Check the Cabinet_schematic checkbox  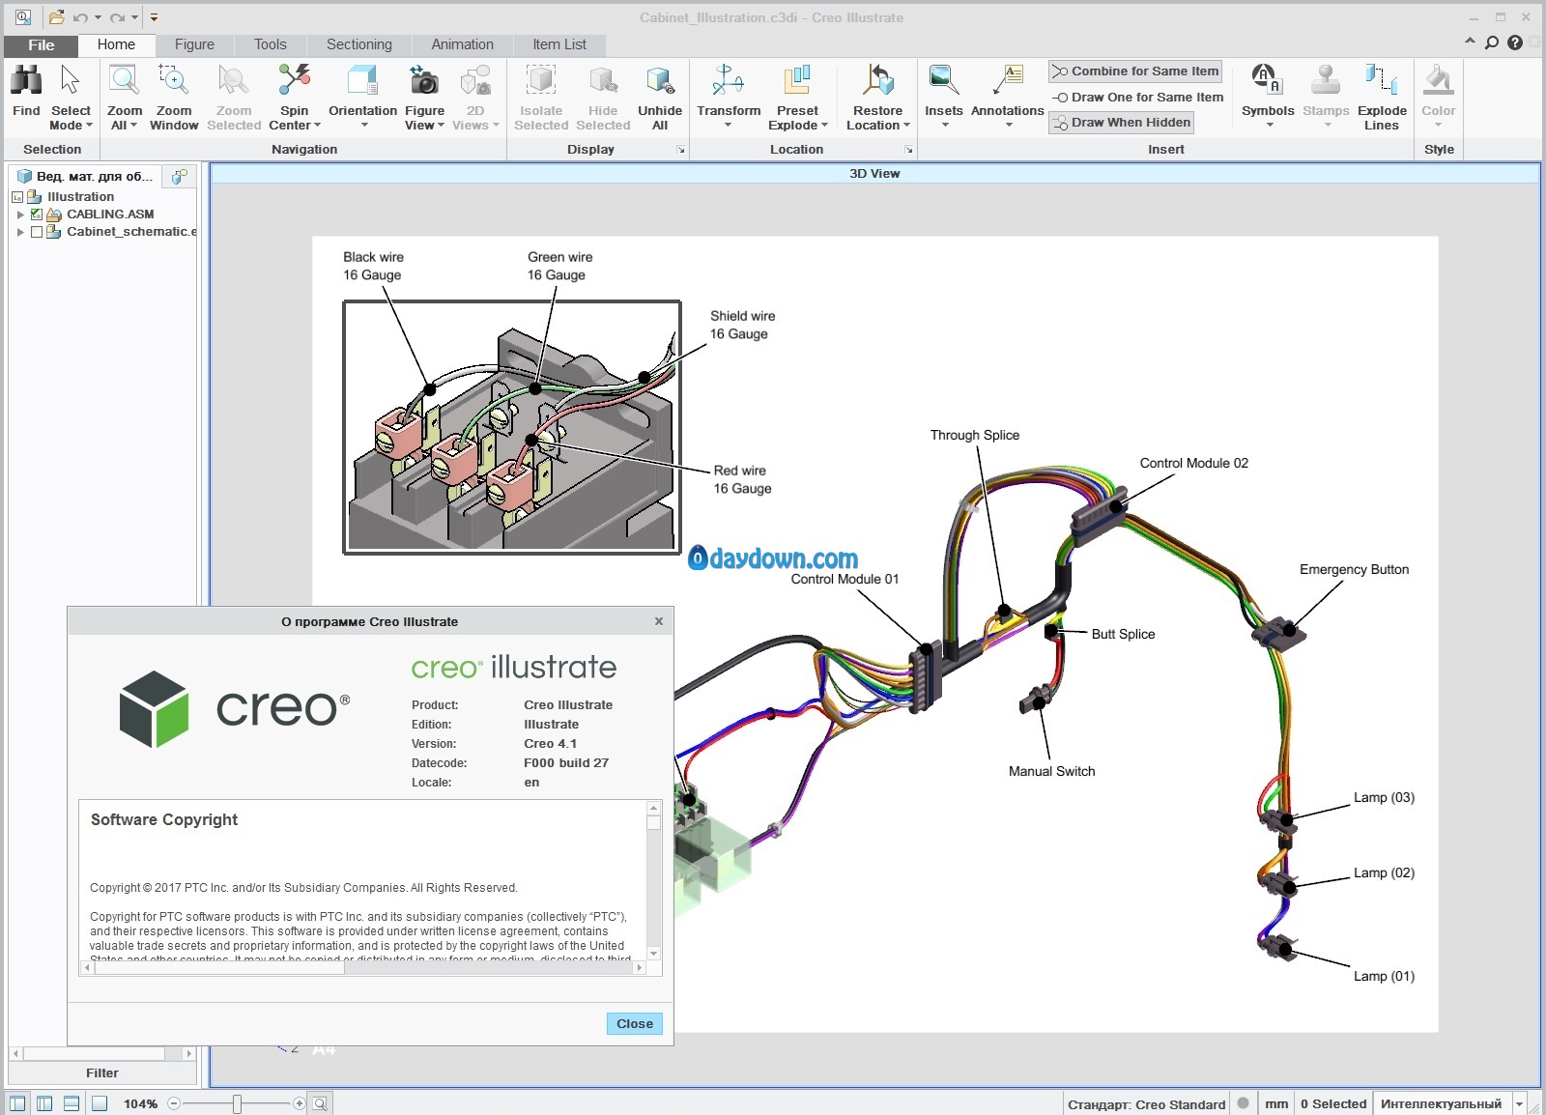37,232
